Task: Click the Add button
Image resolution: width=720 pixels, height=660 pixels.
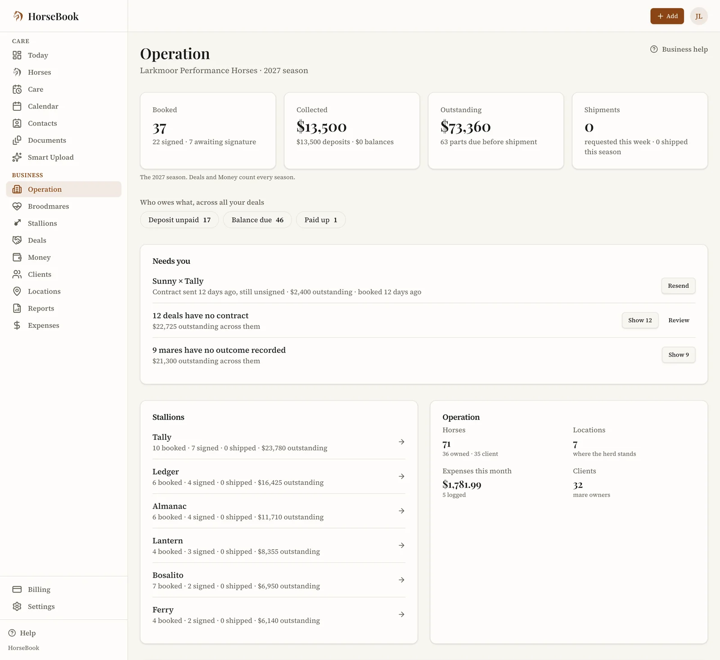Action: tap(667, 16)
